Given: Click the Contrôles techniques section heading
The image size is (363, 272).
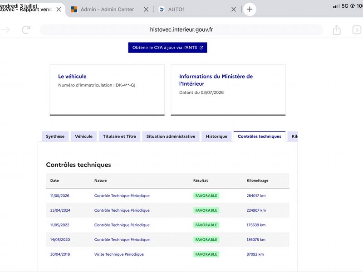Looking at the screenshot, I should 78,165.
